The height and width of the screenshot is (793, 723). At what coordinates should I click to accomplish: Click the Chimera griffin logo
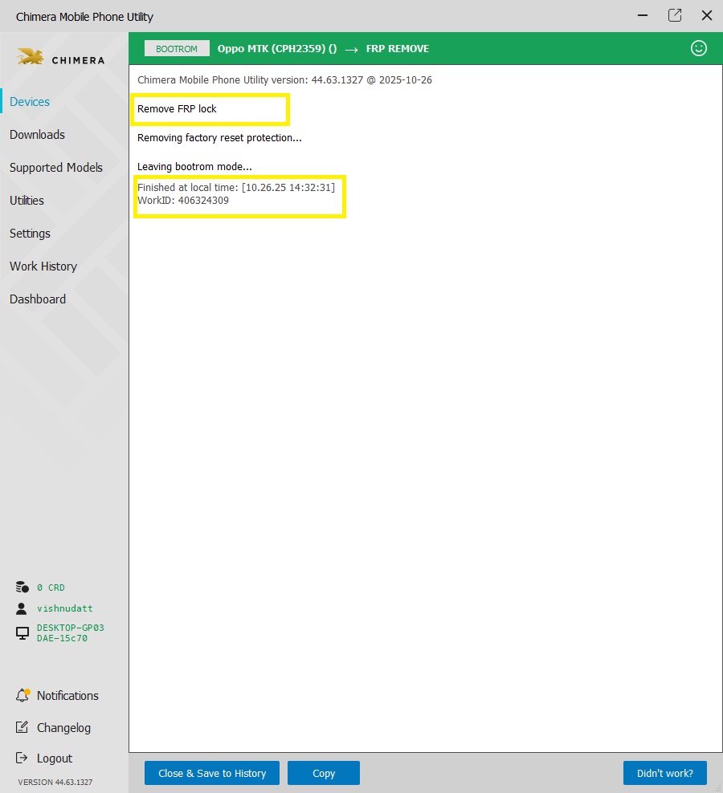click(x=31, y=57)
